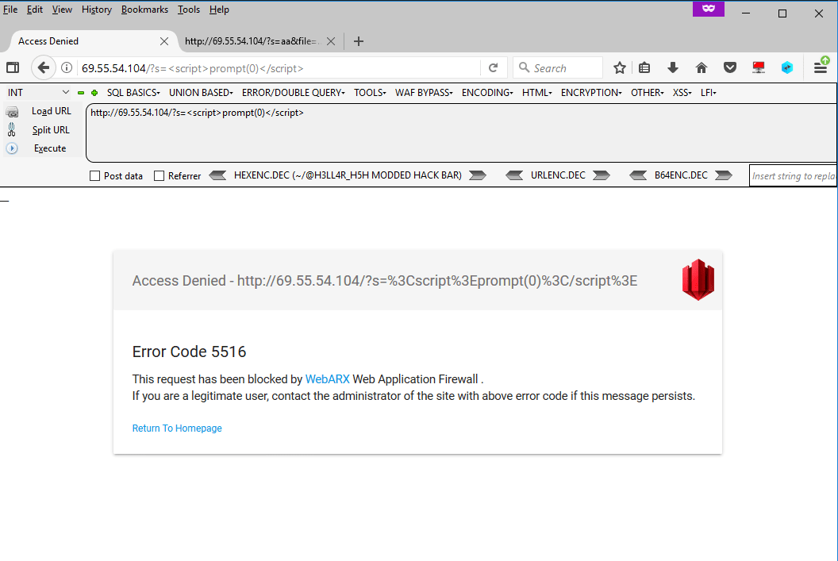This screenshot has height=561, width=838.
Task: Expand LFI dropdown menu
Action: pos(708,92)
